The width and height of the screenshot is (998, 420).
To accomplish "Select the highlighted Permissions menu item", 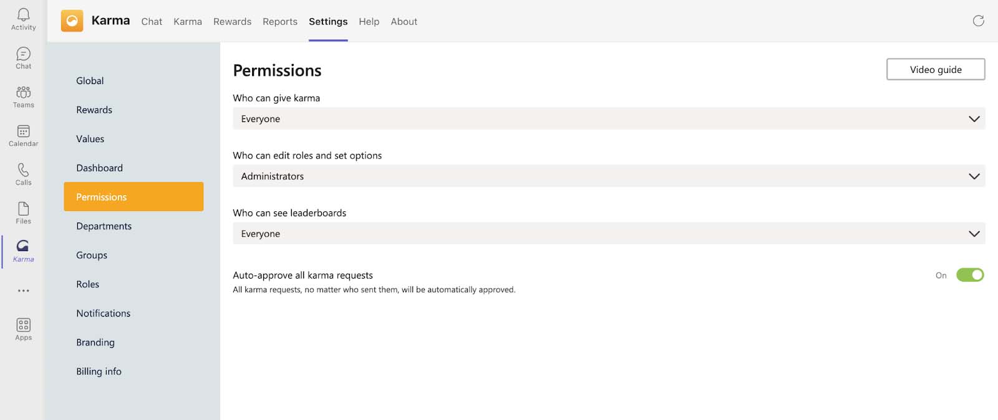I will pyautogui.click(x=133, y=196).
